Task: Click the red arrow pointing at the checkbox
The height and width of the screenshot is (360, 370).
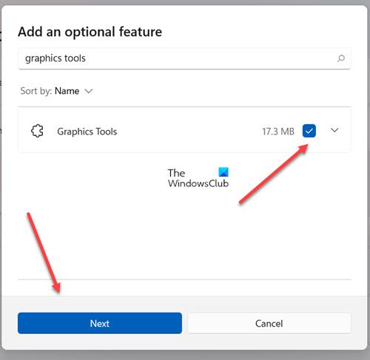Action: [x=274, y=174]
